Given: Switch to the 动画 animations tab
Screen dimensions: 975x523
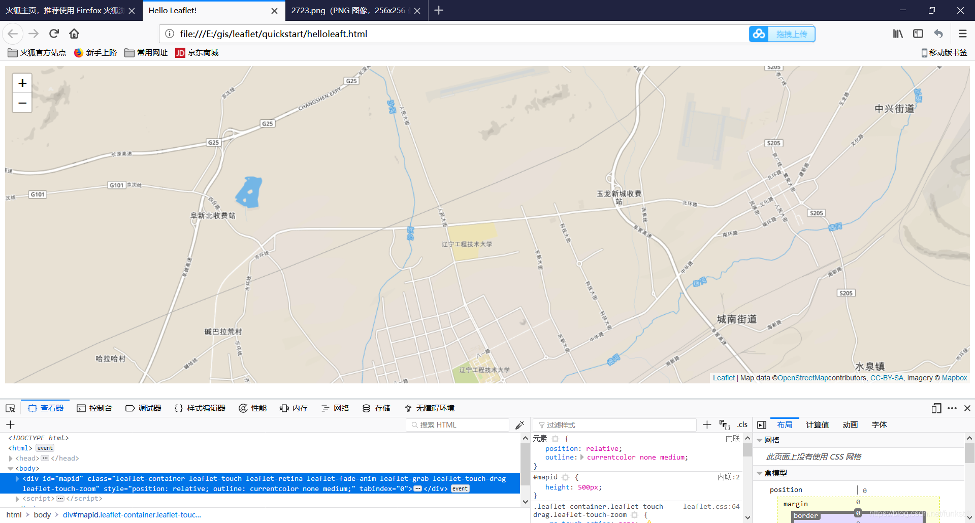Looking at the screenshot, I should tap(850, 424).
